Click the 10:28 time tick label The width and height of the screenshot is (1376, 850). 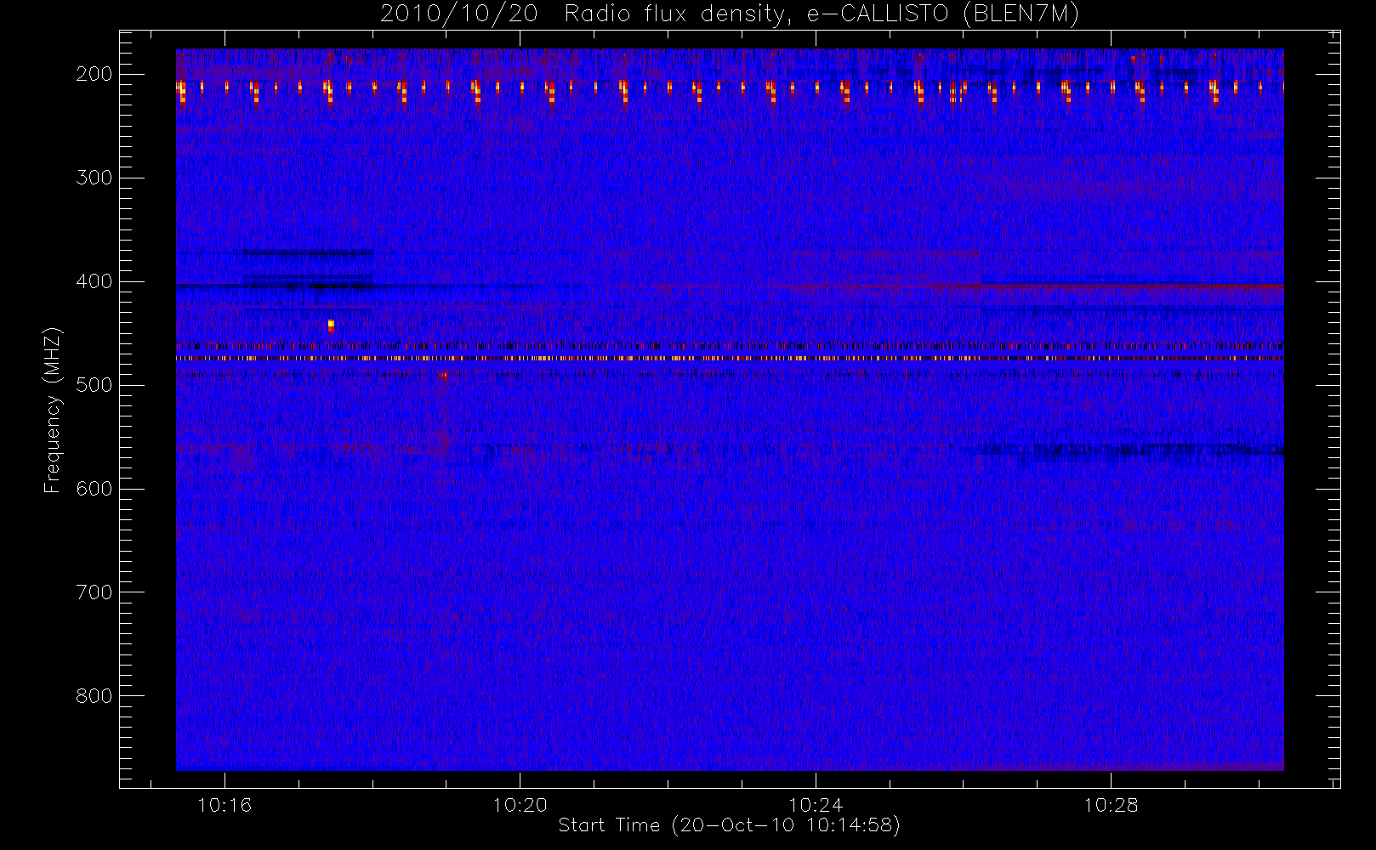(x=1111, y=805)
